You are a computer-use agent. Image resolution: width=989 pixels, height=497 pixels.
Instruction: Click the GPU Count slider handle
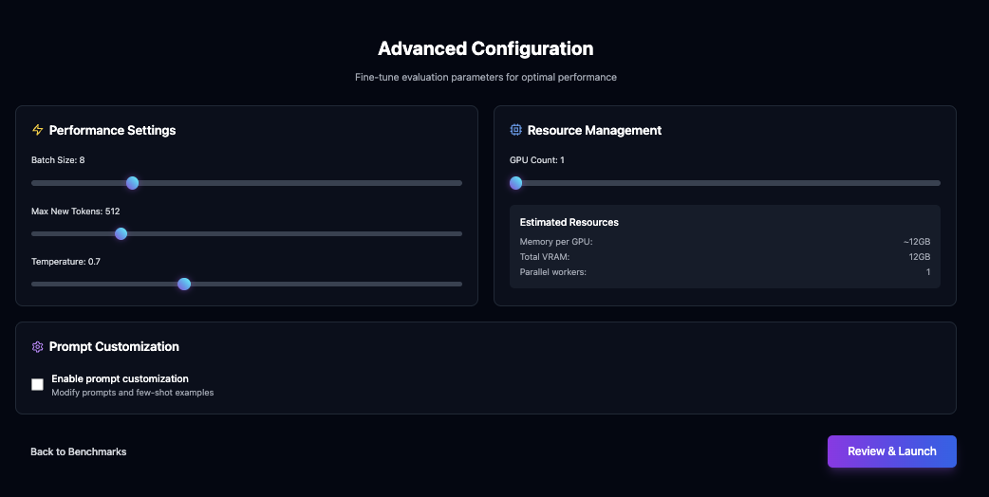[x=516, y=183]
